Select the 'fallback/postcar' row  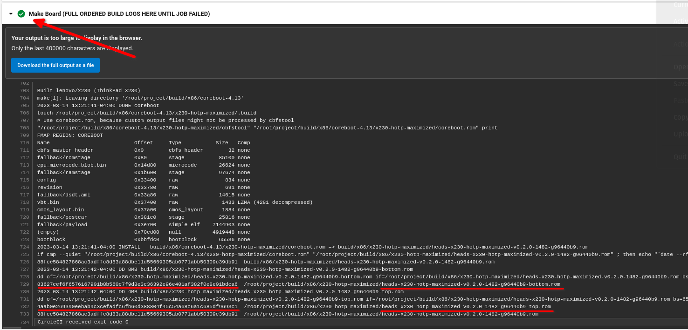point(144,217)
